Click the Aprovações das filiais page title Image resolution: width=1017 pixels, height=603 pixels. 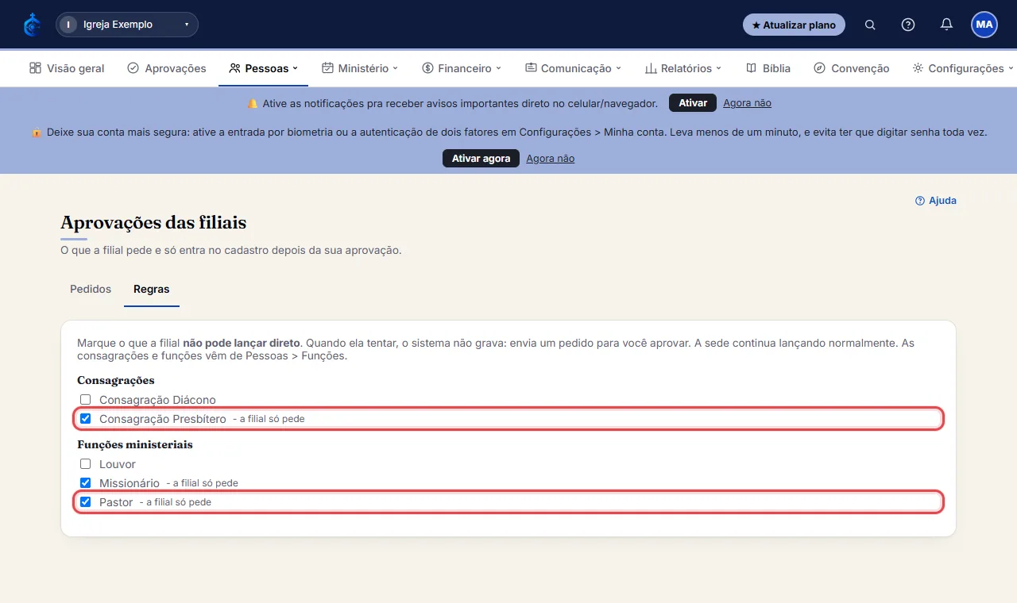pyautogui.click(x=153, y=222)
